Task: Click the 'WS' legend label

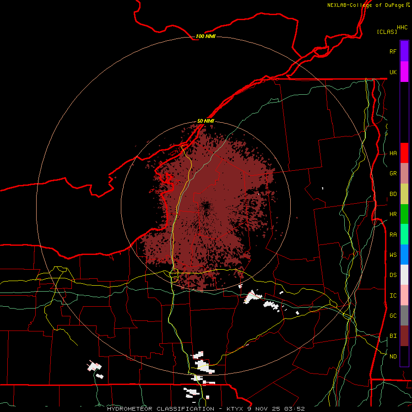Action: point(393,255)
